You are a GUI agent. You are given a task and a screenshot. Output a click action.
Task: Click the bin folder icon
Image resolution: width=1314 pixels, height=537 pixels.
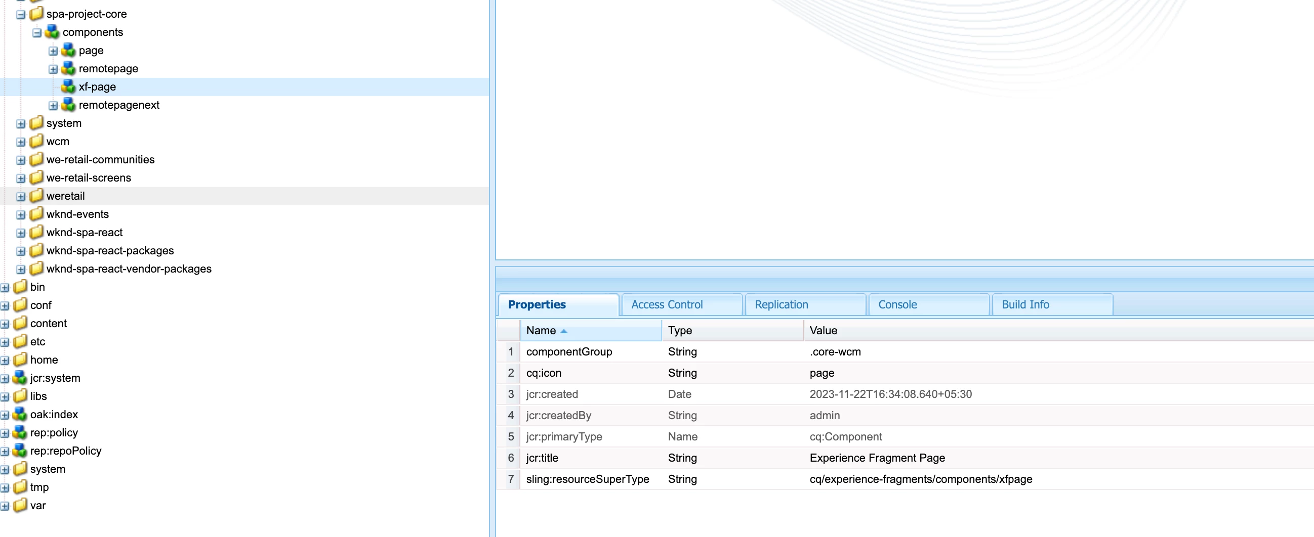pos(20,287)
